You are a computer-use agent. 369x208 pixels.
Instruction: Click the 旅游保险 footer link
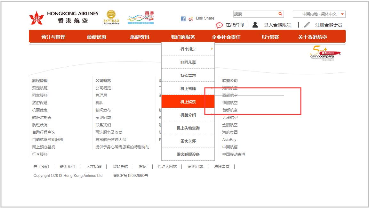click(x=40, y=103)
